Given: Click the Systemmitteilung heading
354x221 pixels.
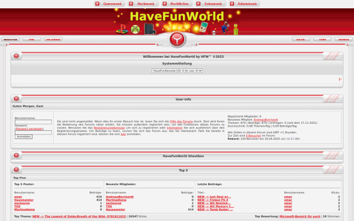Looking at the screenshot, I should coord(177,64).
